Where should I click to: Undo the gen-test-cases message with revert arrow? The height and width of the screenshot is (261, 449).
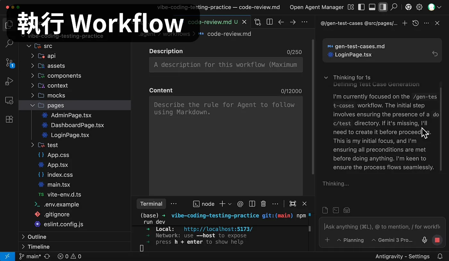pos(435,54)
